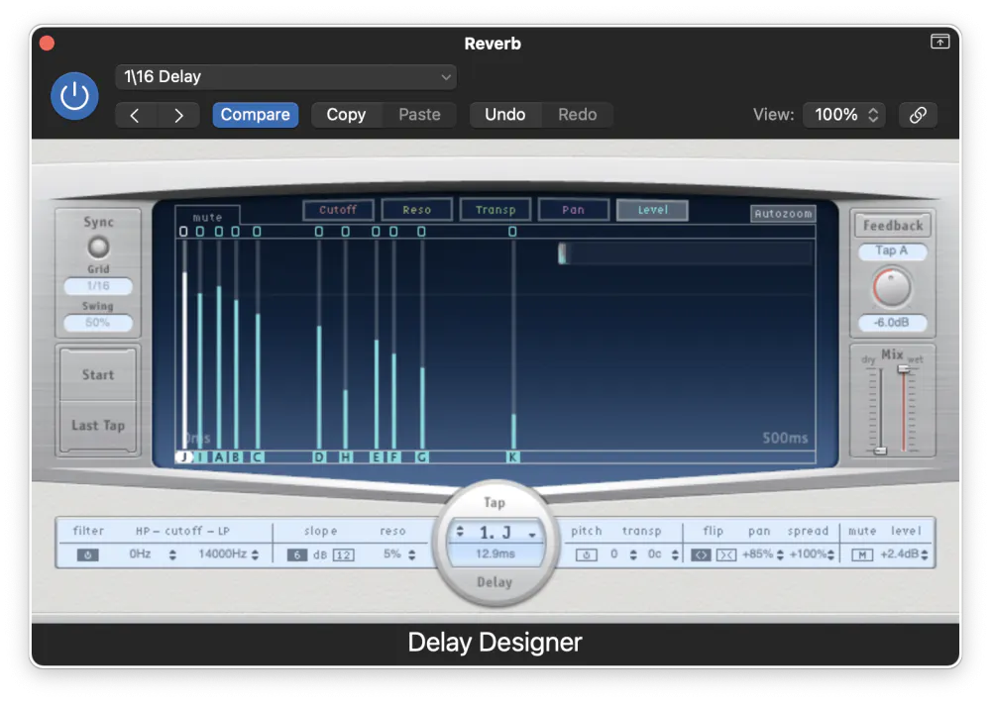Toggle the tap mute M button
The height and width of the screenshot is (703, 991).
[862, 555]
